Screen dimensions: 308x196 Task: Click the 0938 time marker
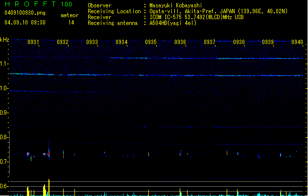(239, 42)
